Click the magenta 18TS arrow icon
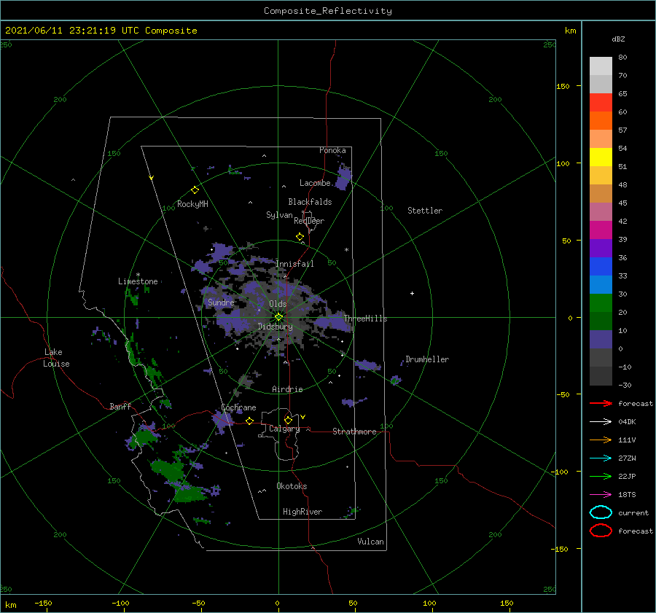656x613 pixels. coord(601,495)
